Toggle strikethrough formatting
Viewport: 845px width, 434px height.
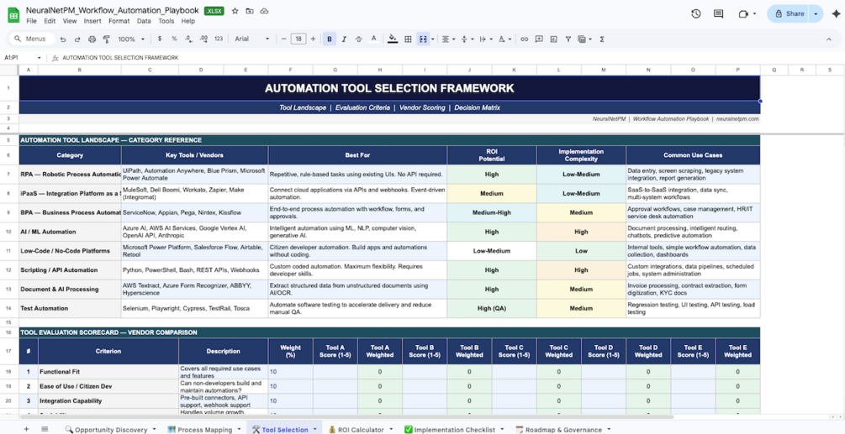pos(359,39)
